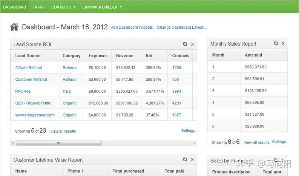299x176 pixels.
Task: Close the Lead Source ROI widget
Action: [x=192, y=44]
